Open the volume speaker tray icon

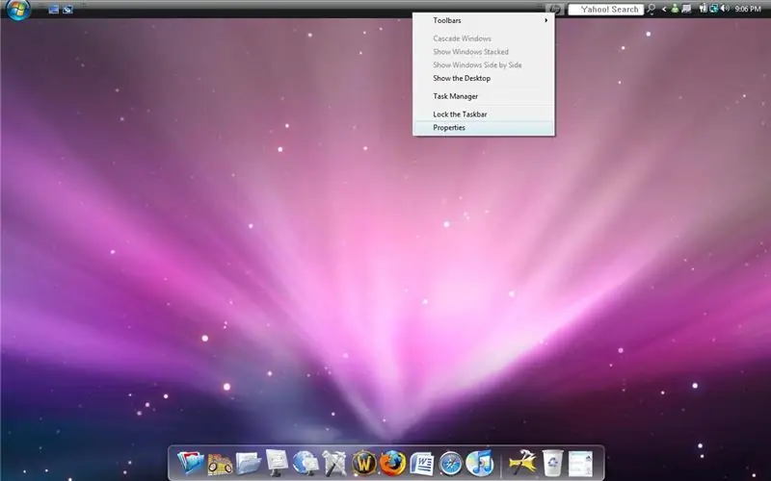725,9
